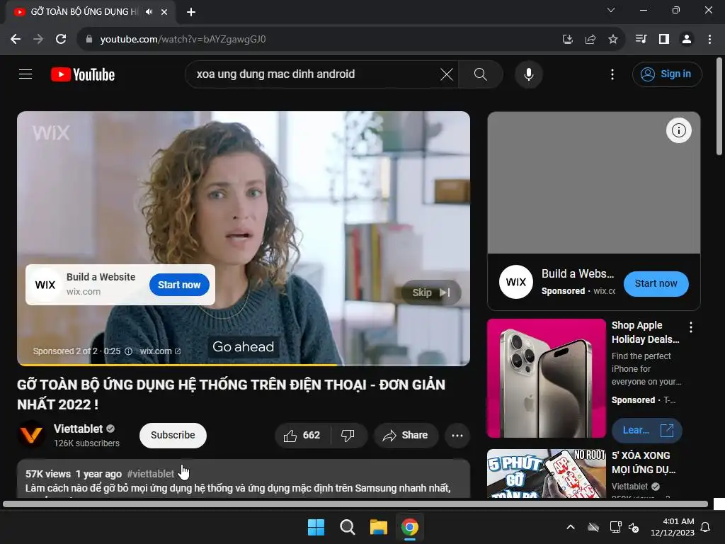The image size is (725, 544).
Task: Open the notification bell in taskbar
Action: (x=706, y=527)
